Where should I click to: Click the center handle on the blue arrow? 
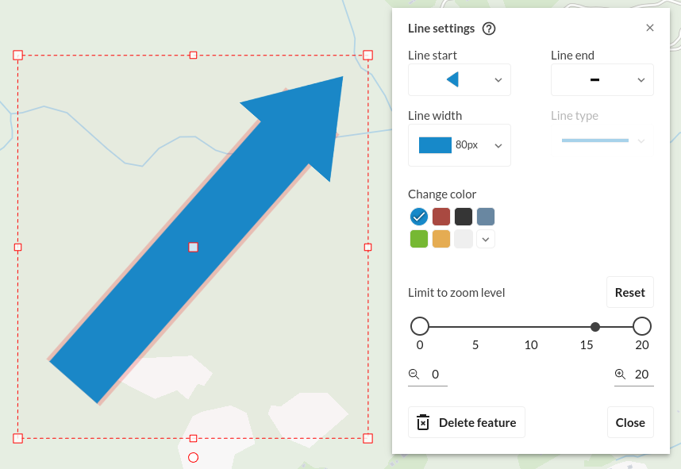193,248
